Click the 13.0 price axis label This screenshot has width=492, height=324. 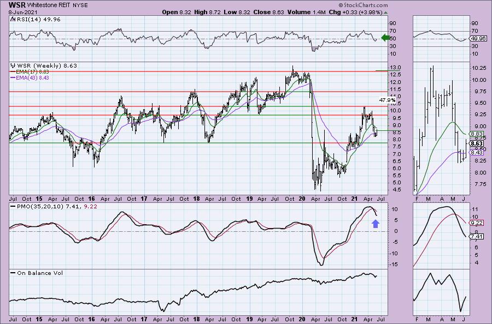[x=395, y=68]
